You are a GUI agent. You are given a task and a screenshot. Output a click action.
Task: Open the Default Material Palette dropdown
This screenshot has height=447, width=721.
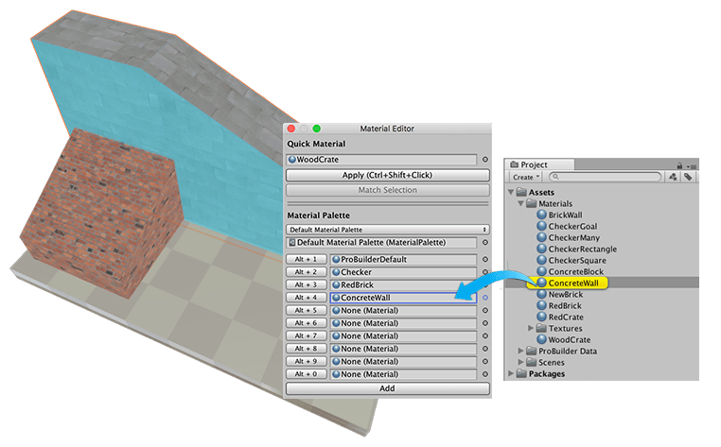[387, 230]
